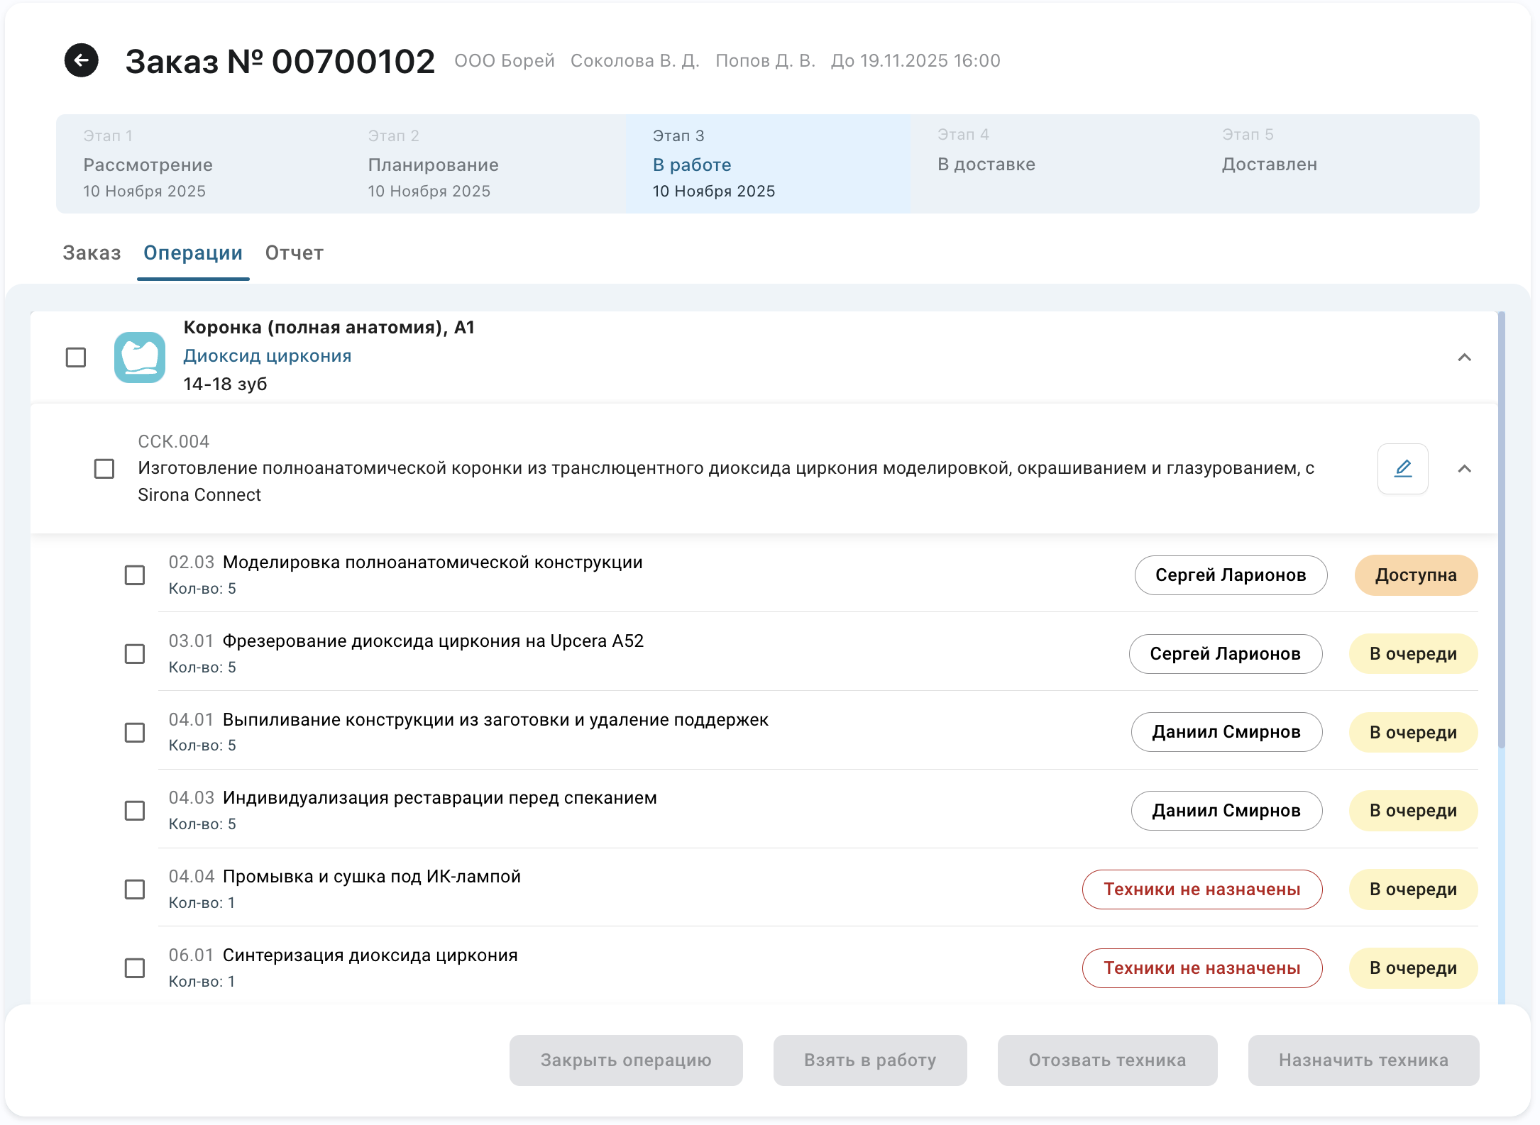Viewport: 1540px width, 1125px height.
Task: Open the Диоксид циркония link
Action: click(x=268, y=356)
